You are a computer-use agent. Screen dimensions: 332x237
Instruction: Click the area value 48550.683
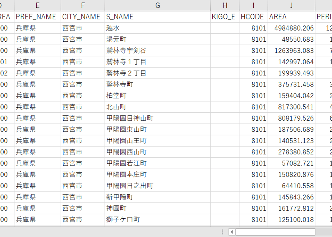(291, 39)
